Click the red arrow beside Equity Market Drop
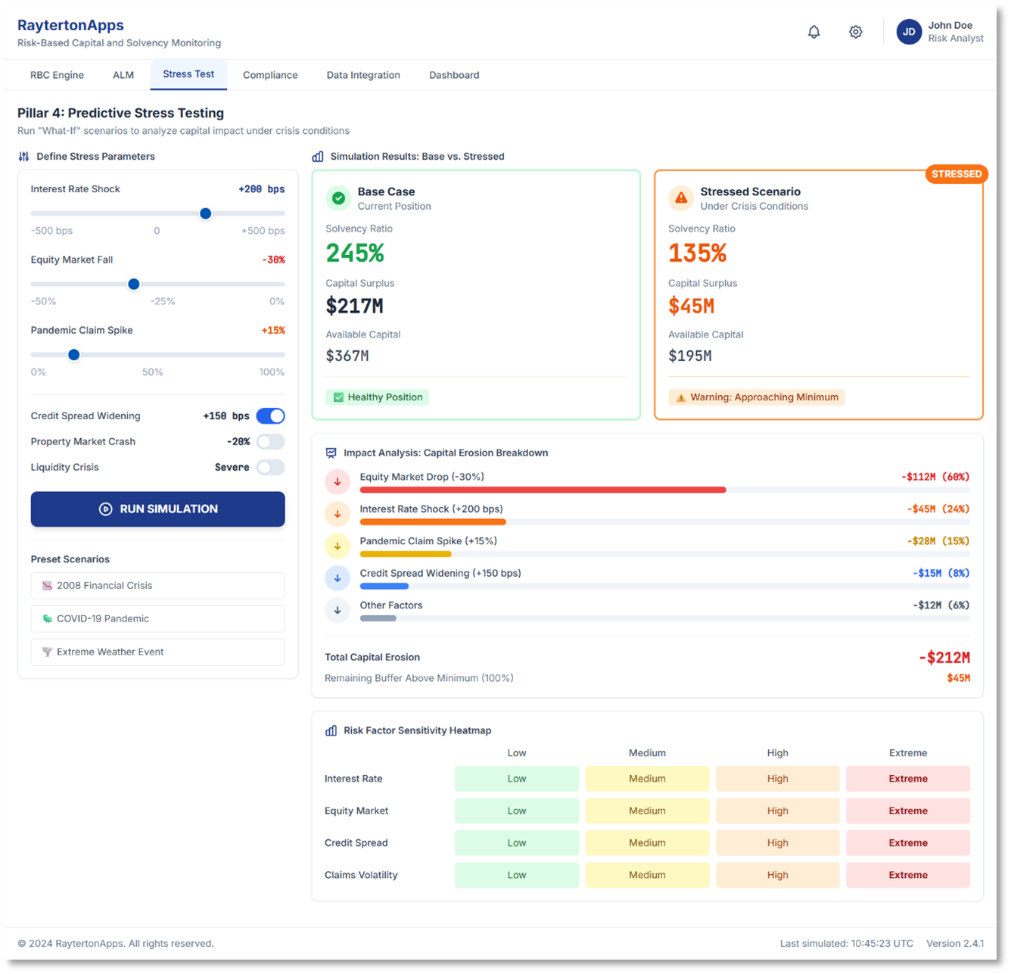The width and height of the screenshot is (1011, 974). pyautogui.click(x=338, y=481)
